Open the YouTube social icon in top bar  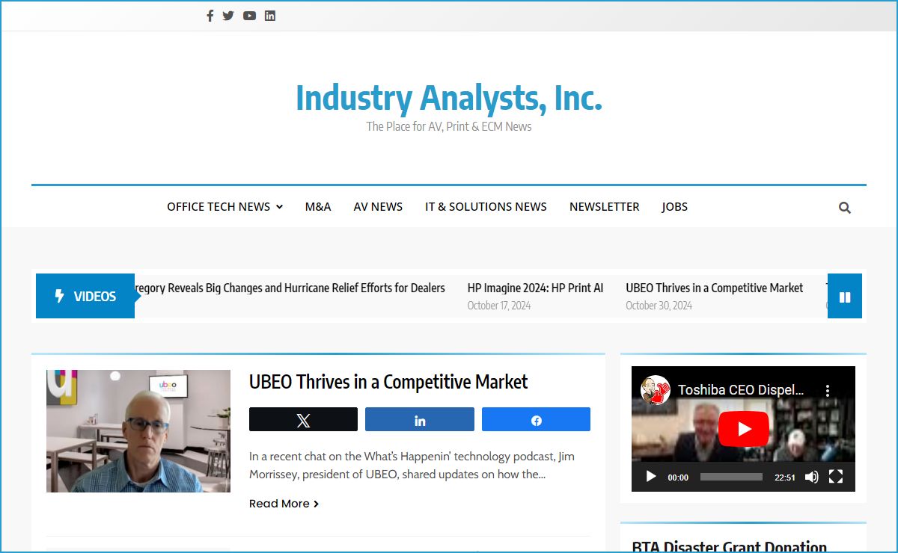249,16
